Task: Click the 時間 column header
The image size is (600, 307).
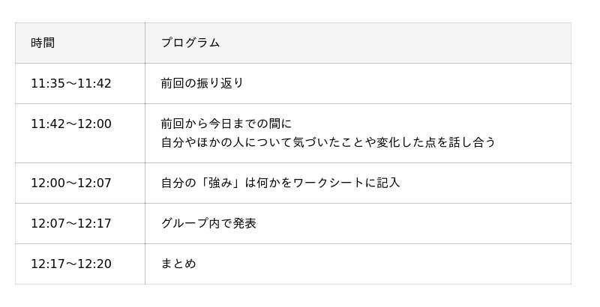Action: 43,43
